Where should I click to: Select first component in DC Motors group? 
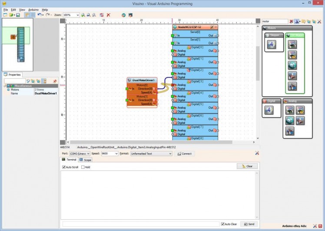click(x=292, y=44)
